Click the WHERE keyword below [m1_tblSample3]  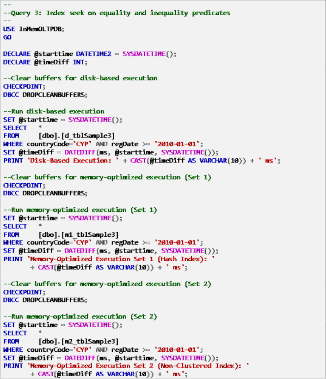pos(13,242)
